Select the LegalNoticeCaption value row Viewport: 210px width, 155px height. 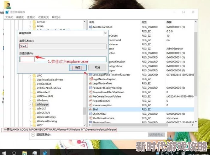(x=141, y=79)
